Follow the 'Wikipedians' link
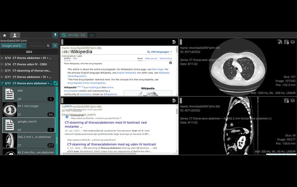The width and height of the screenshot is (297, 187). tap(110, 94)
